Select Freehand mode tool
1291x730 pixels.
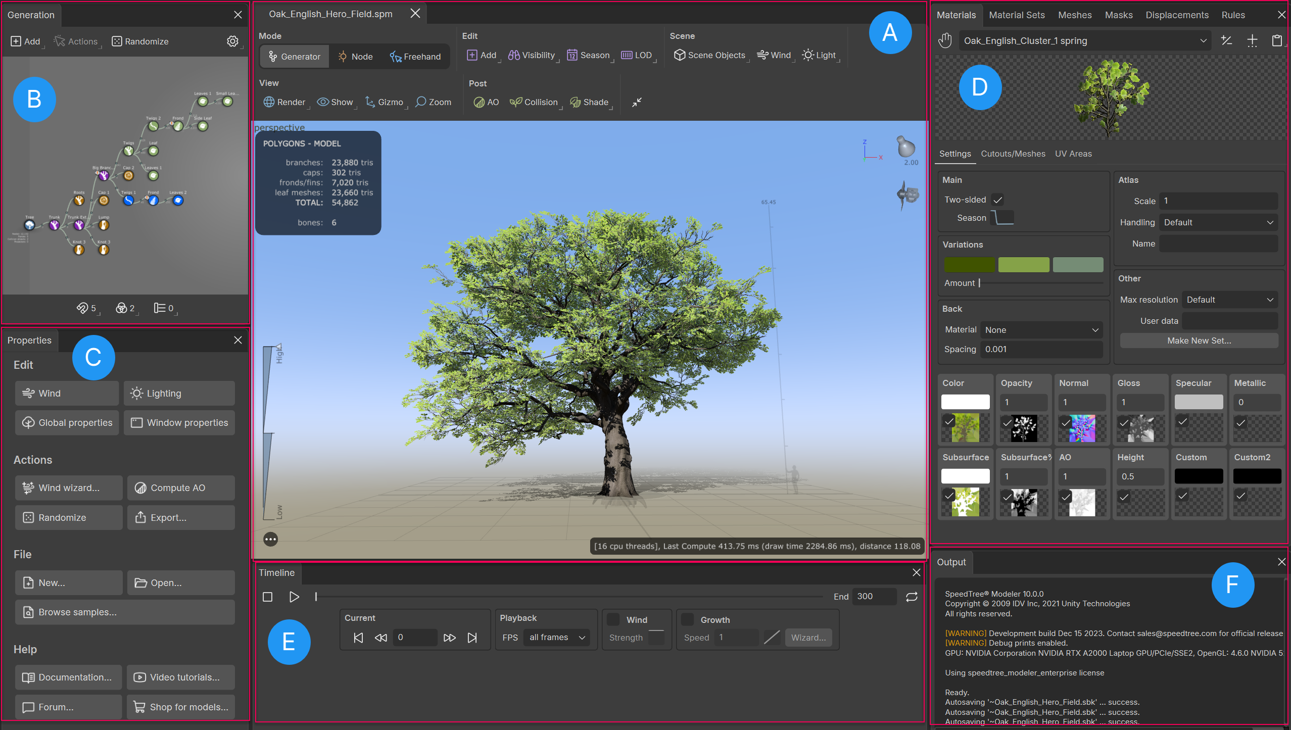415,57
